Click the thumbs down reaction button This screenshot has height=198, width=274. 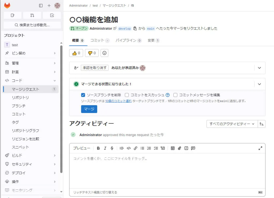[x=92, y=53]
